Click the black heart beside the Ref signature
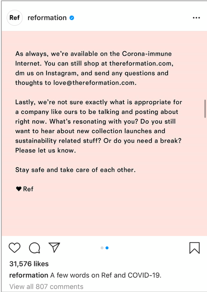The width and height of the screenshot is (207, 292). click(x=19, y=189)
